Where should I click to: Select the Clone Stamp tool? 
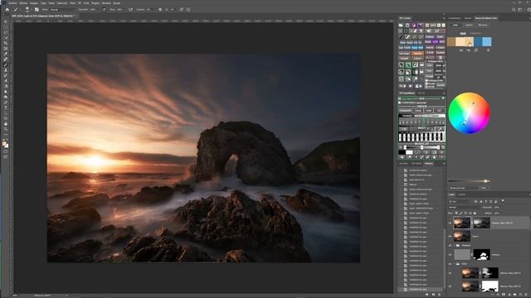coord(6,70)
